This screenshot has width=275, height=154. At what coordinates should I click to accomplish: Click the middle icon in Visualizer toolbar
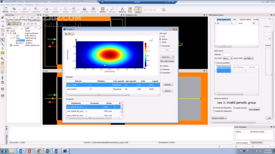pyautogui.click(x=70, y=34)
